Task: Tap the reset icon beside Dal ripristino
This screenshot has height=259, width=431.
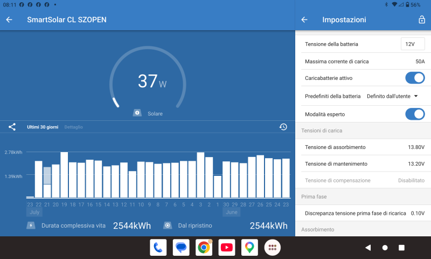Action: click(168, 226)
